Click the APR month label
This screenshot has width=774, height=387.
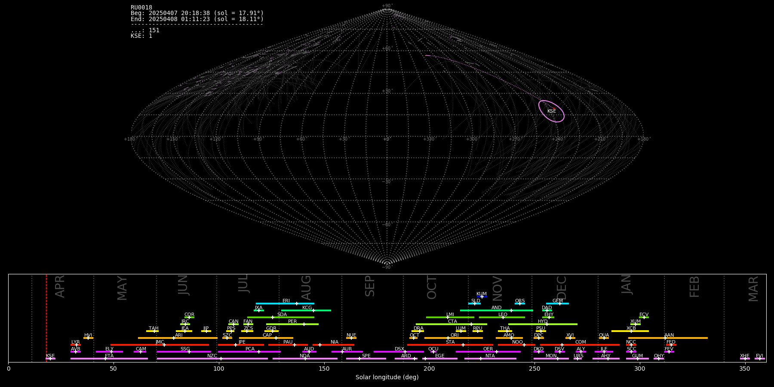pyautogui.click(x=60, y=286)
